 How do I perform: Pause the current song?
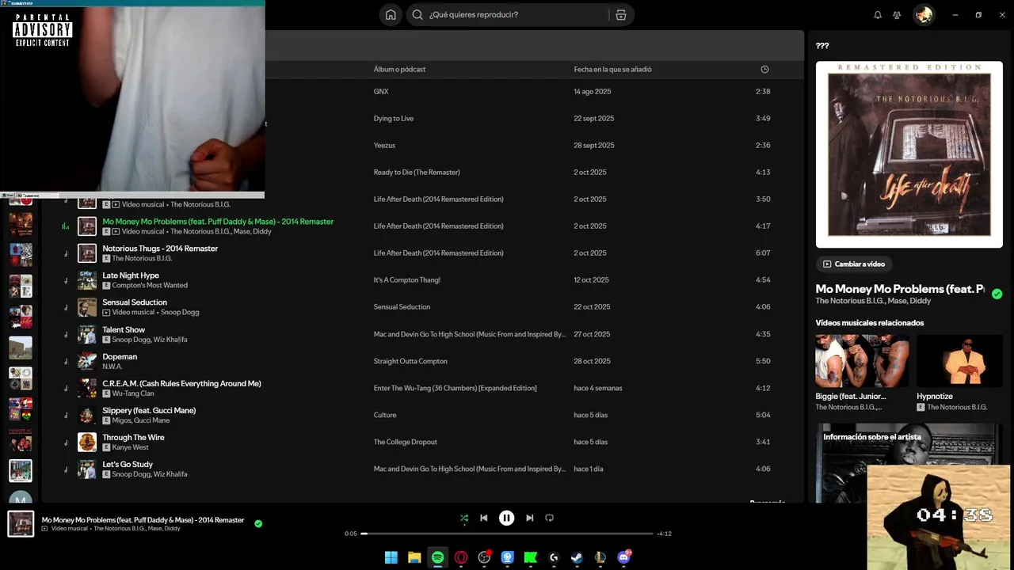507,518
